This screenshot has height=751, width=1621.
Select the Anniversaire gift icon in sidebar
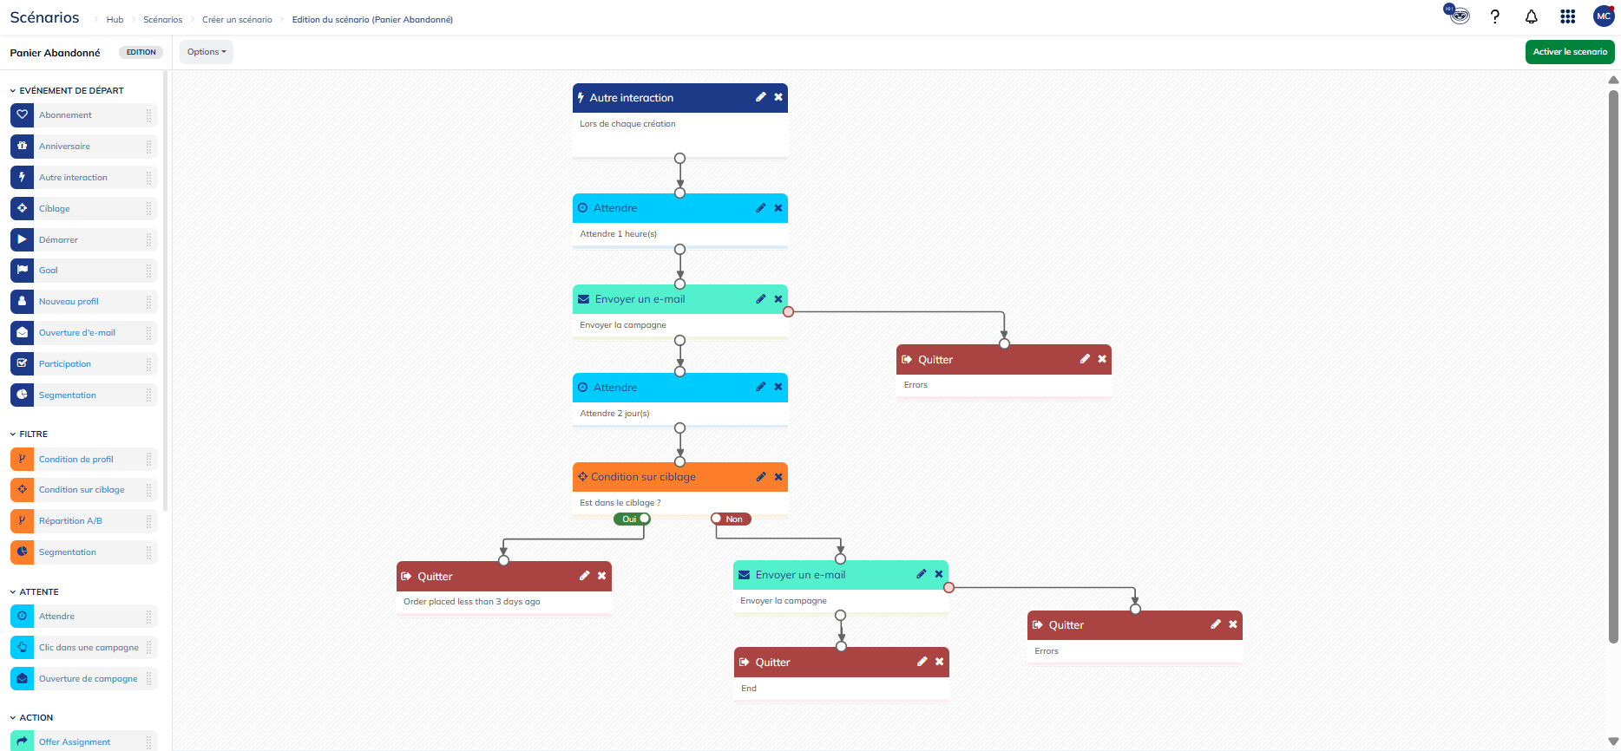pos(23,146)
